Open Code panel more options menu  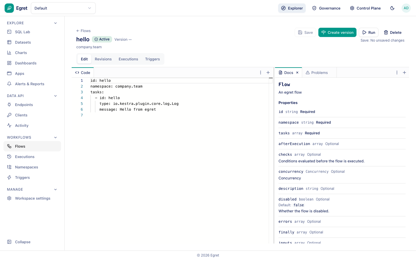point(261,73)
